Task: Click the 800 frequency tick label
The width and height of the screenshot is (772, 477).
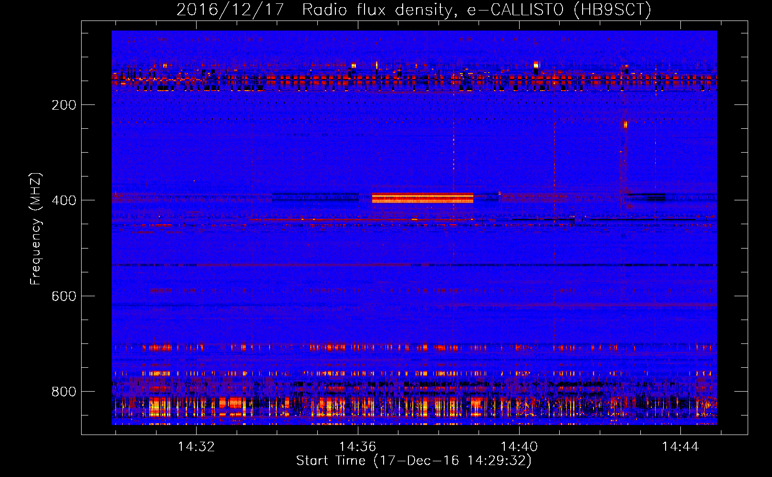Action: tap(64, 392)
